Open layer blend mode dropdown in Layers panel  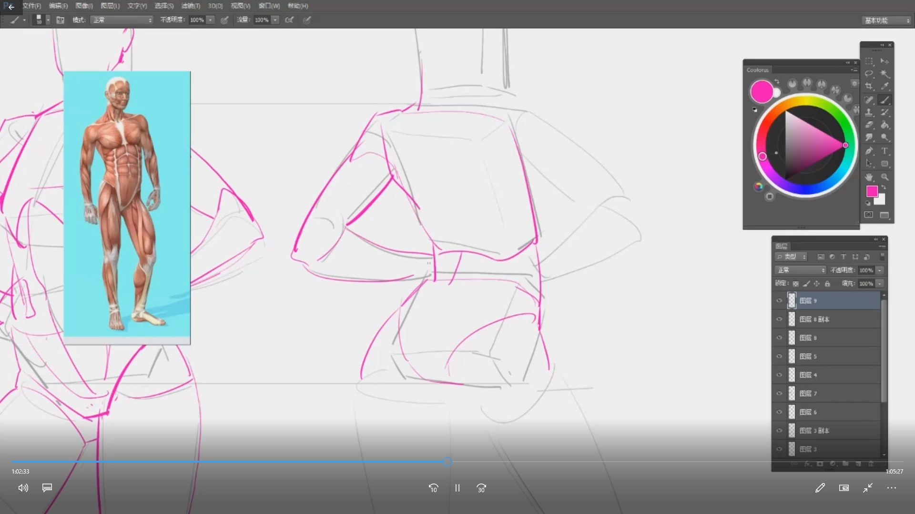pos(800,270)
